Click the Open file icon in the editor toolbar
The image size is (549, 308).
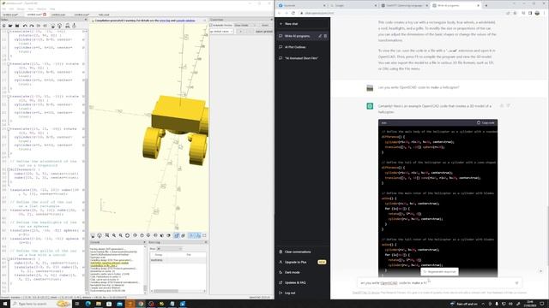pyautogui.click(x=10, y=26)
